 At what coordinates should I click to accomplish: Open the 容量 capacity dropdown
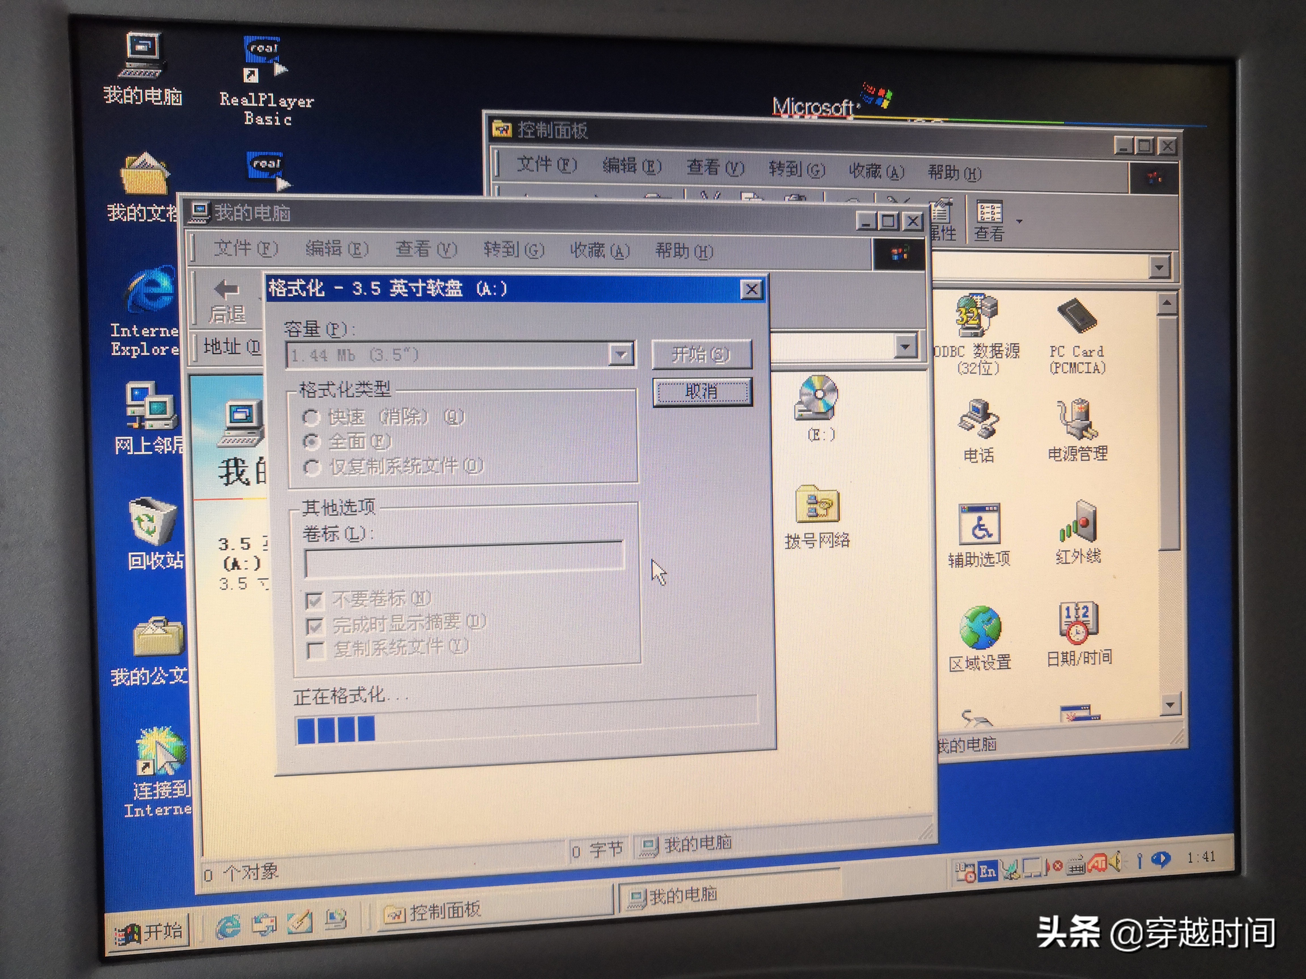pos(622,354)
